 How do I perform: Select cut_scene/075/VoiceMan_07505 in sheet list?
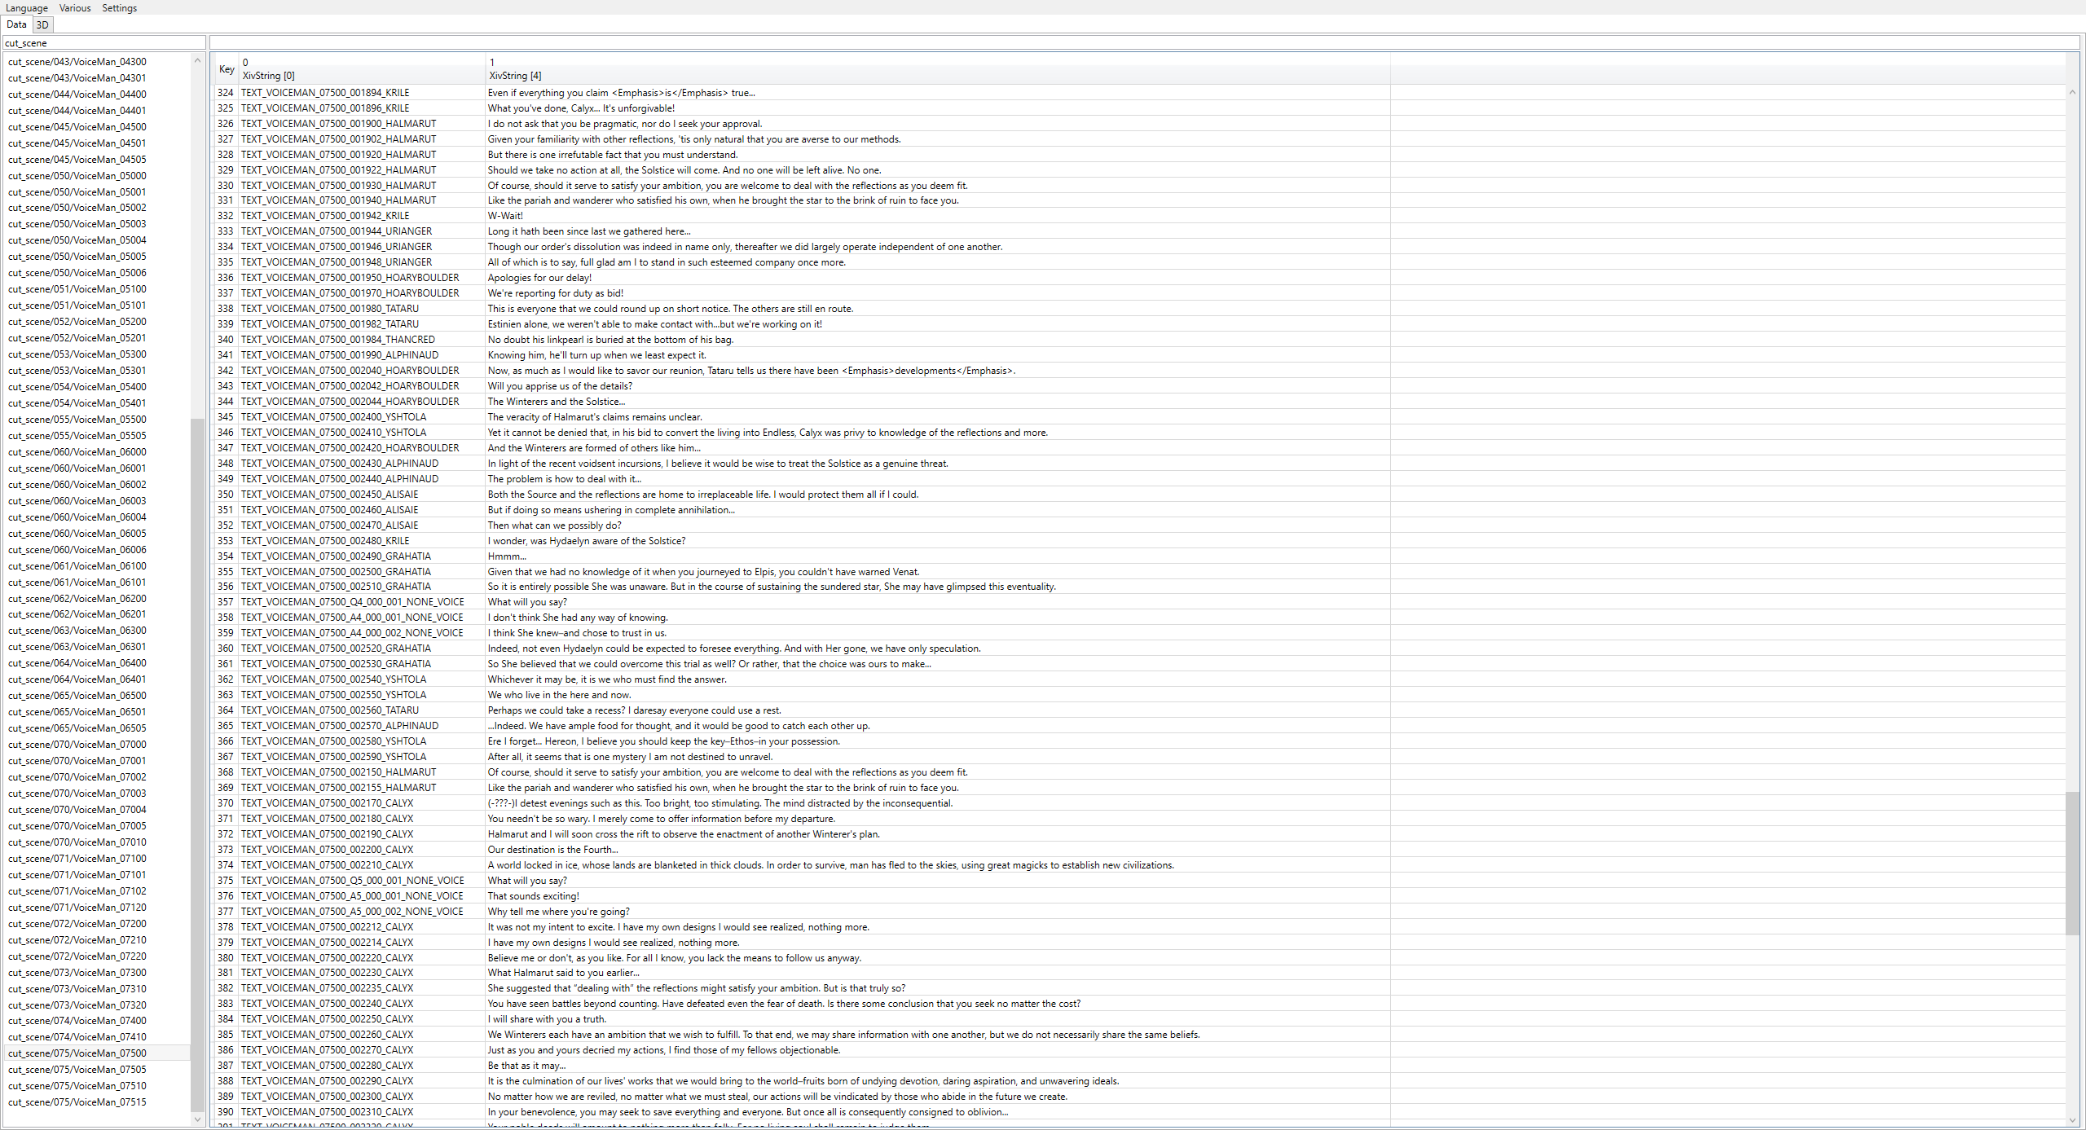click(x=77, y=1070)
